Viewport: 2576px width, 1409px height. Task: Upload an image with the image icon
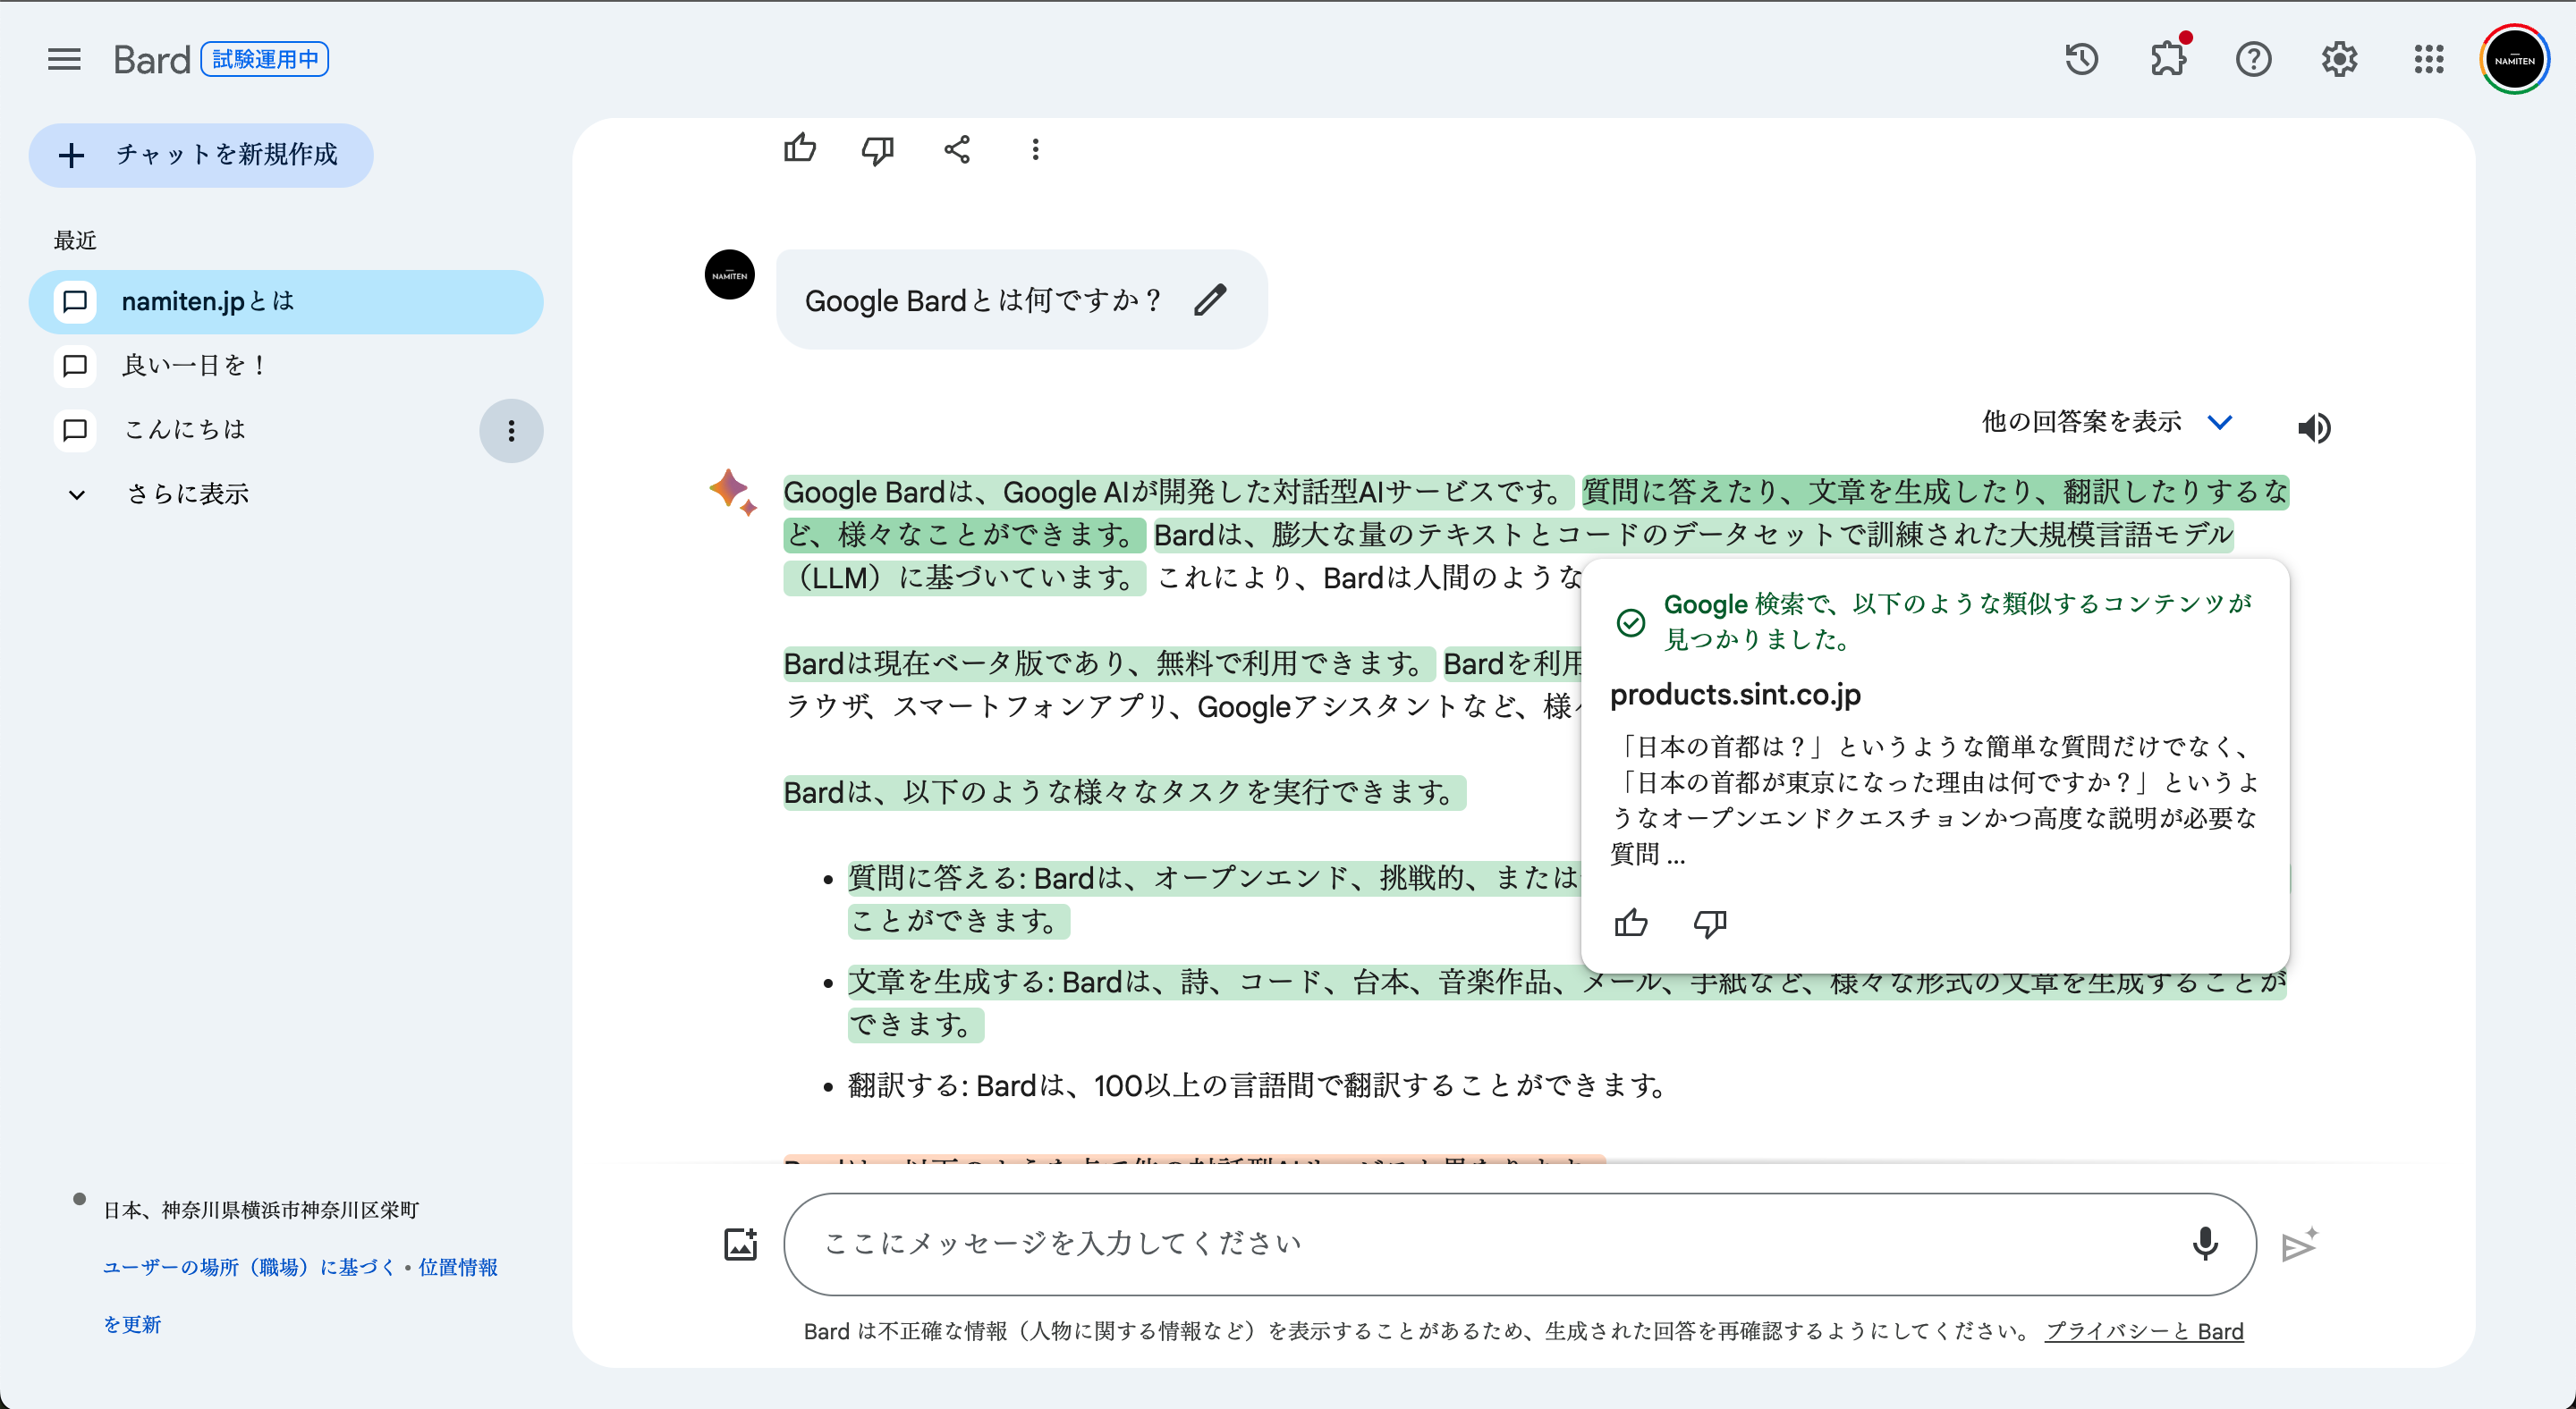coord(740,1243)
